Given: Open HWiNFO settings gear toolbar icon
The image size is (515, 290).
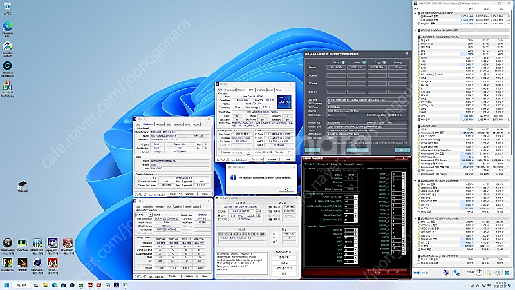Looking at the screenshot, I should point(498,273).
